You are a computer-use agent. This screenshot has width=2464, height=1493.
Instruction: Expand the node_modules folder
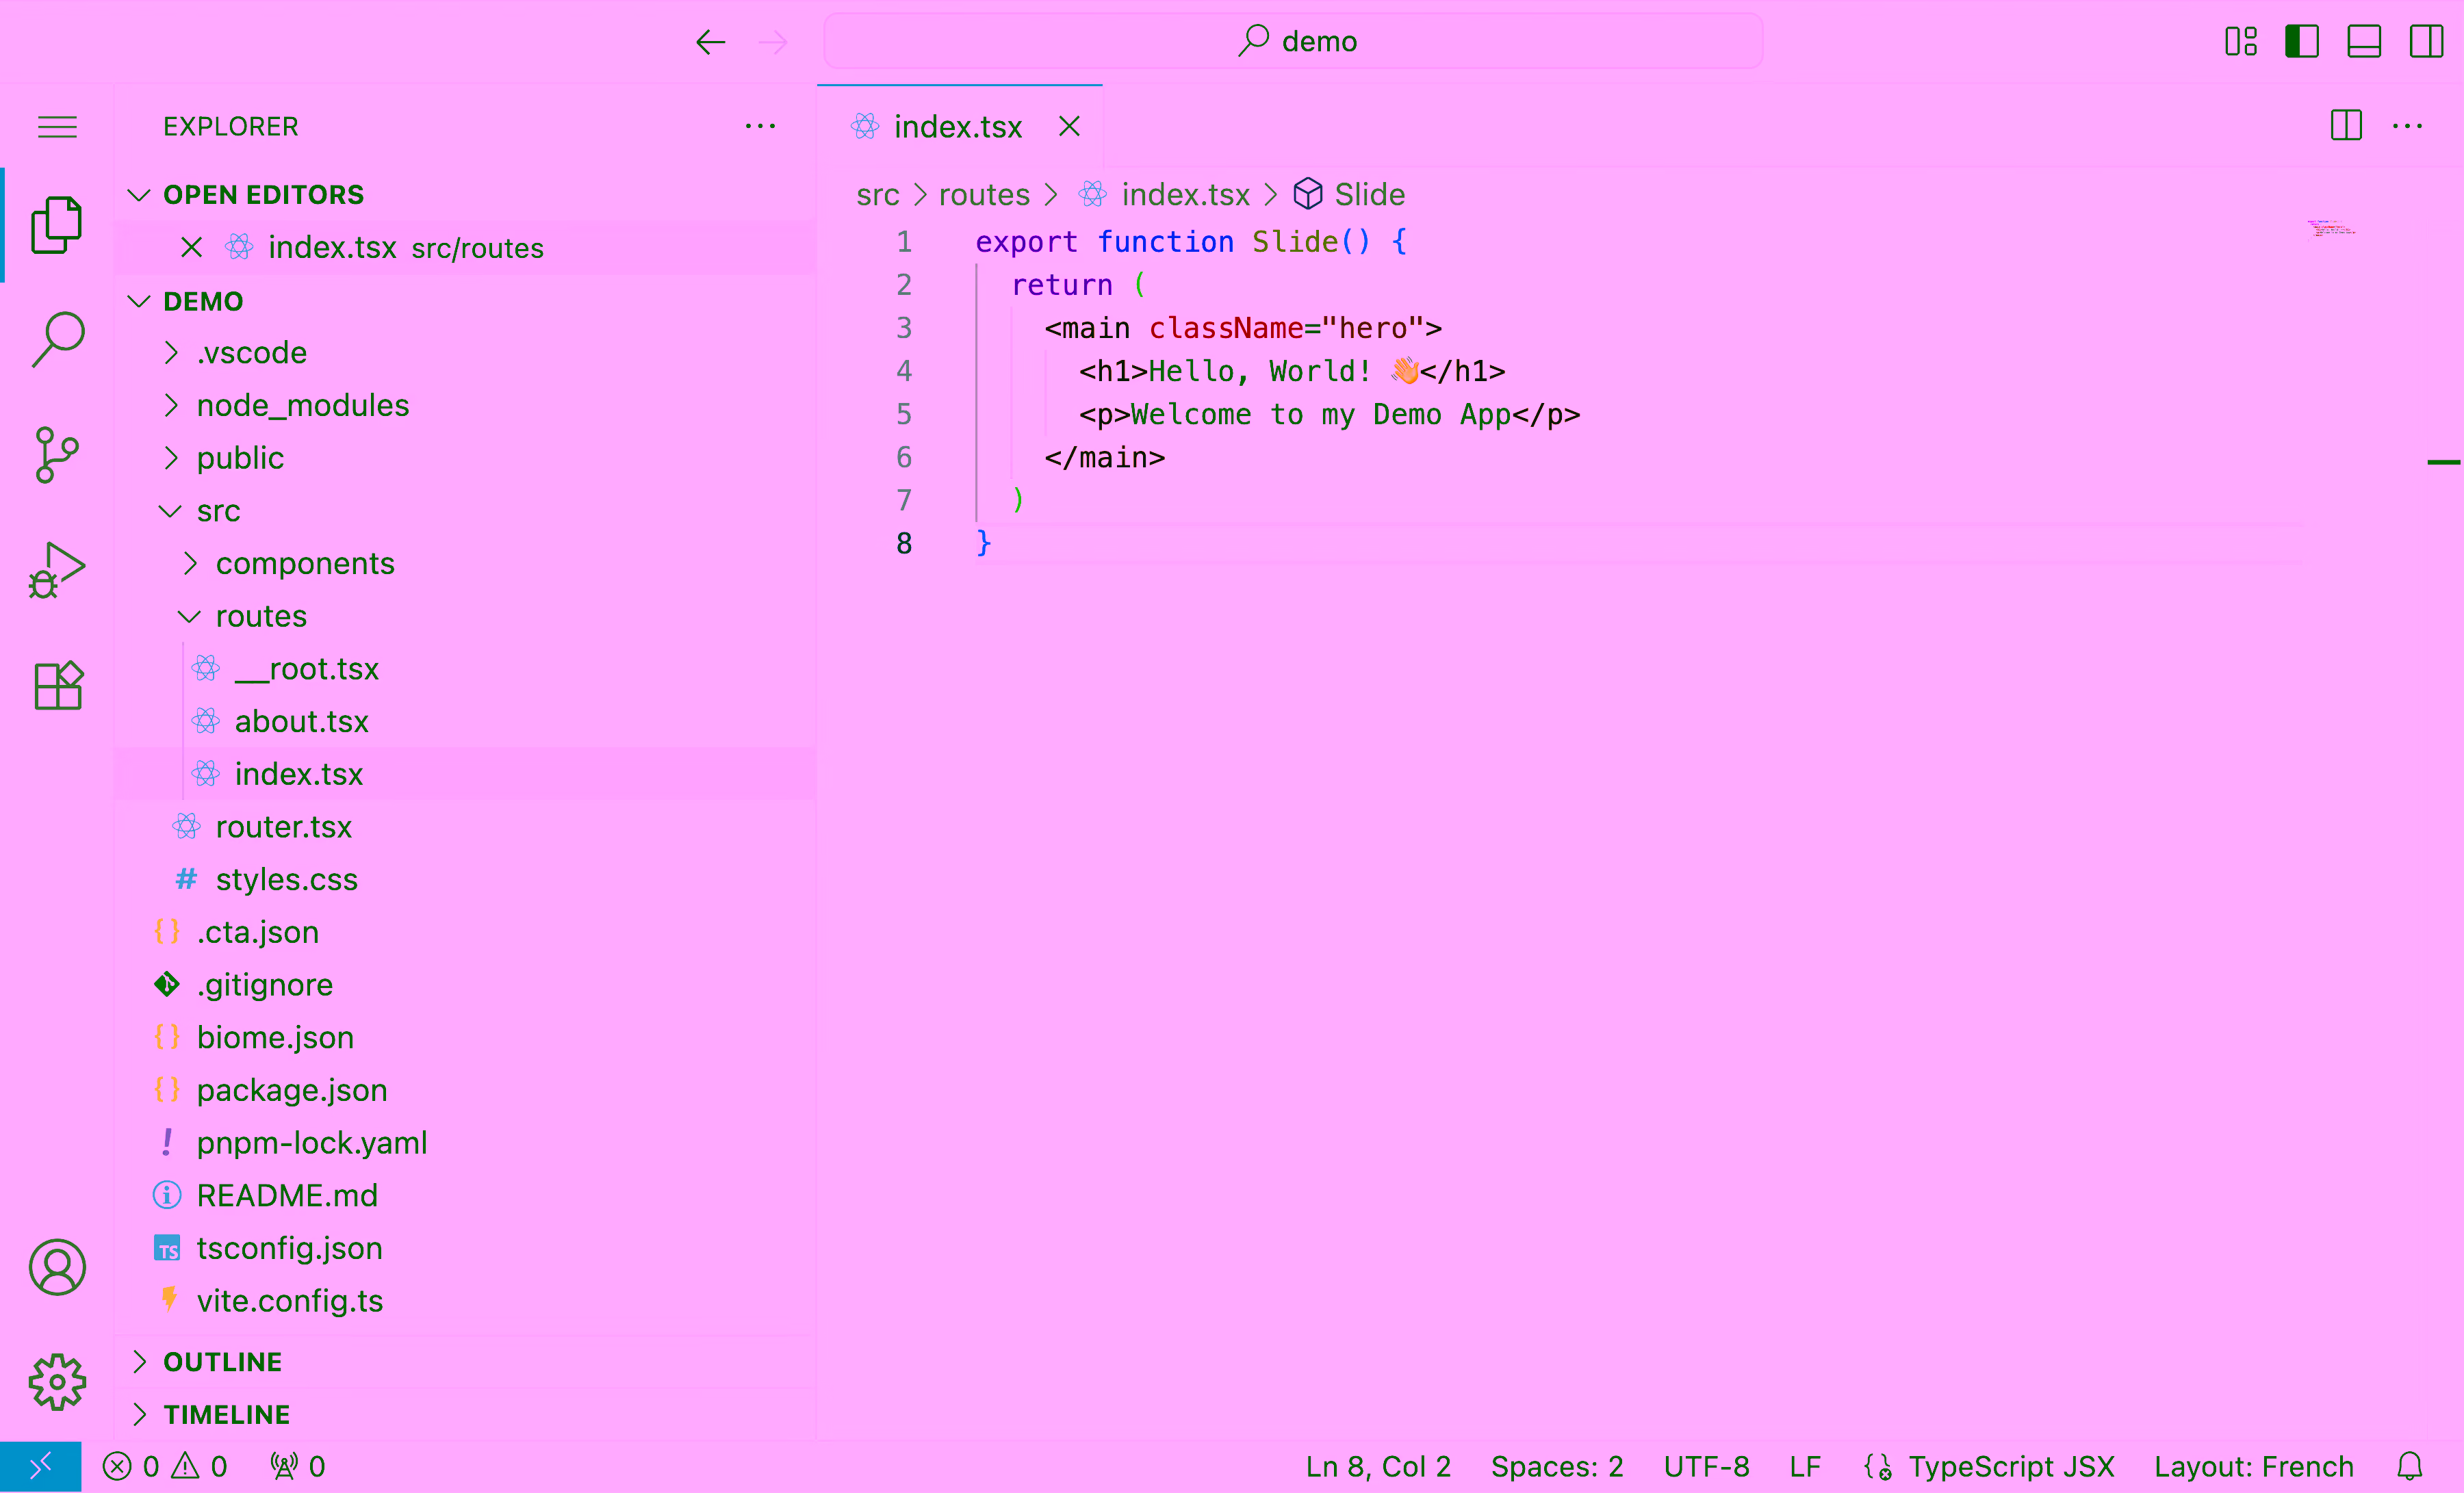[x=302, y=405]
